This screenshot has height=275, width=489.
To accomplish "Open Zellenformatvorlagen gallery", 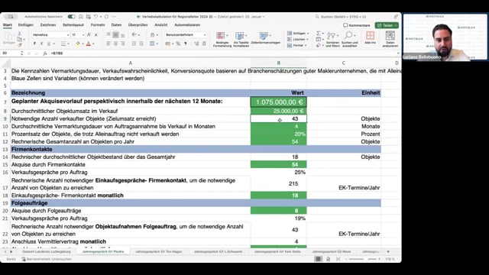I will click(265, 38).
